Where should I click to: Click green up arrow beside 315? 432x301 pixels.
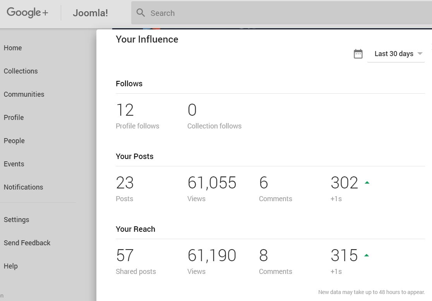[367, 255]
